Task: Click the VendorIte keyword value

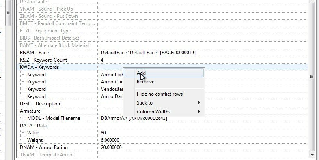Action: pyautogui.click(x=112, y=90)
